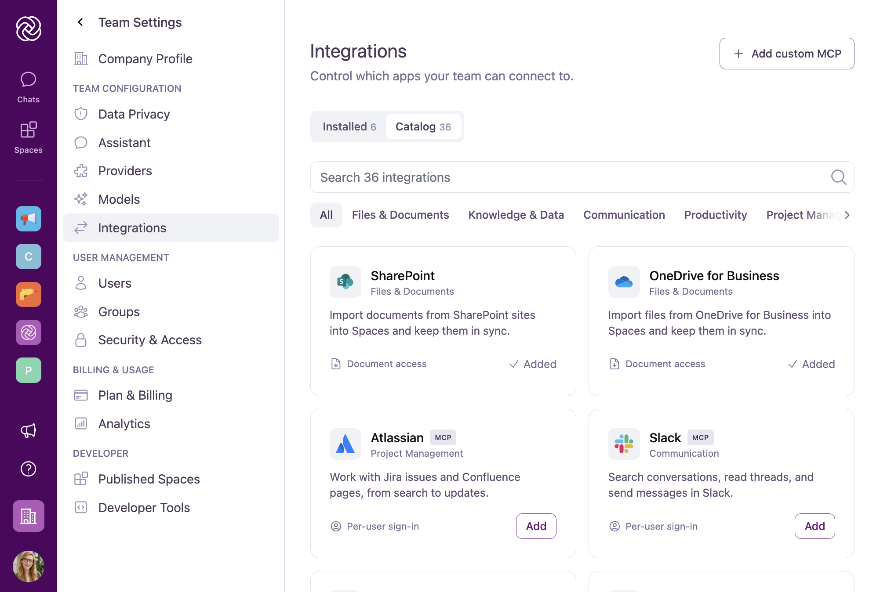Click Per-user sign-in on Atlassian card
880x592 pixels.
375,527
